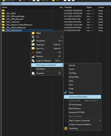Select the _VDS_Craftoria01 folder
111x136 pixels.
point(12,22)
